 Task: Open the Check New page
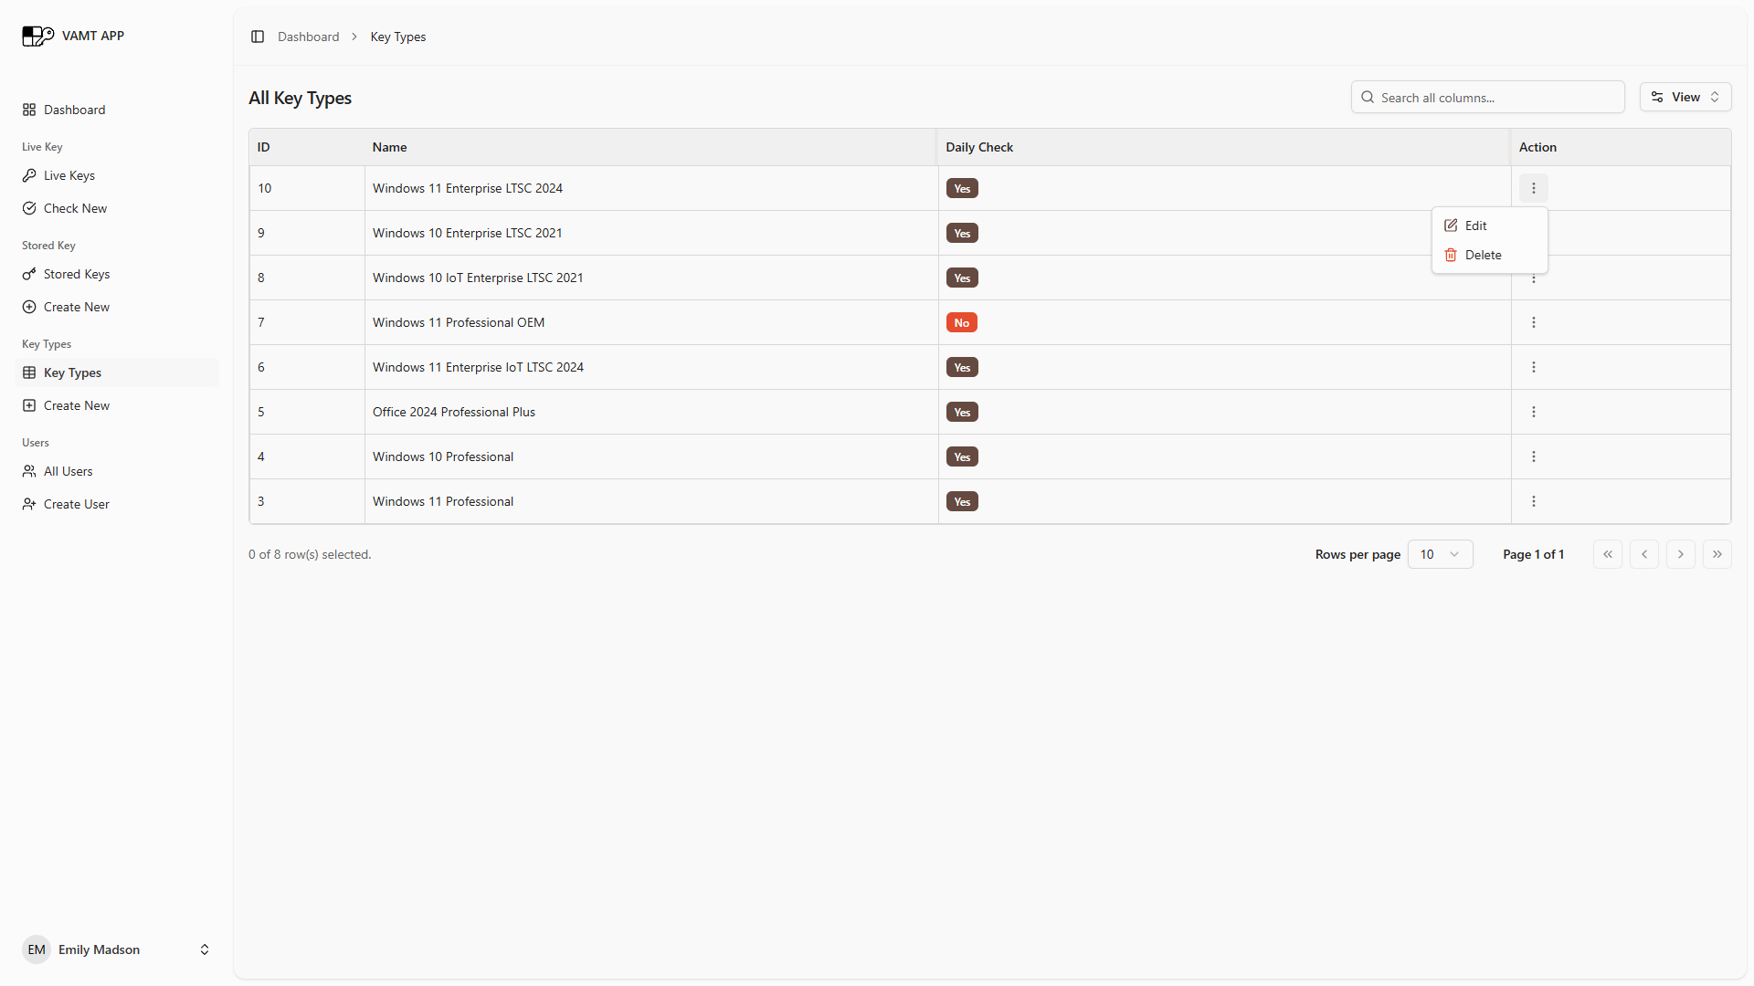tap(75, 208)
